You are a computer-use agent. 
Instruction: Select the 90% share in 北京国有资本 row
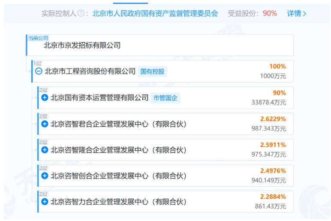coord(279,93)
